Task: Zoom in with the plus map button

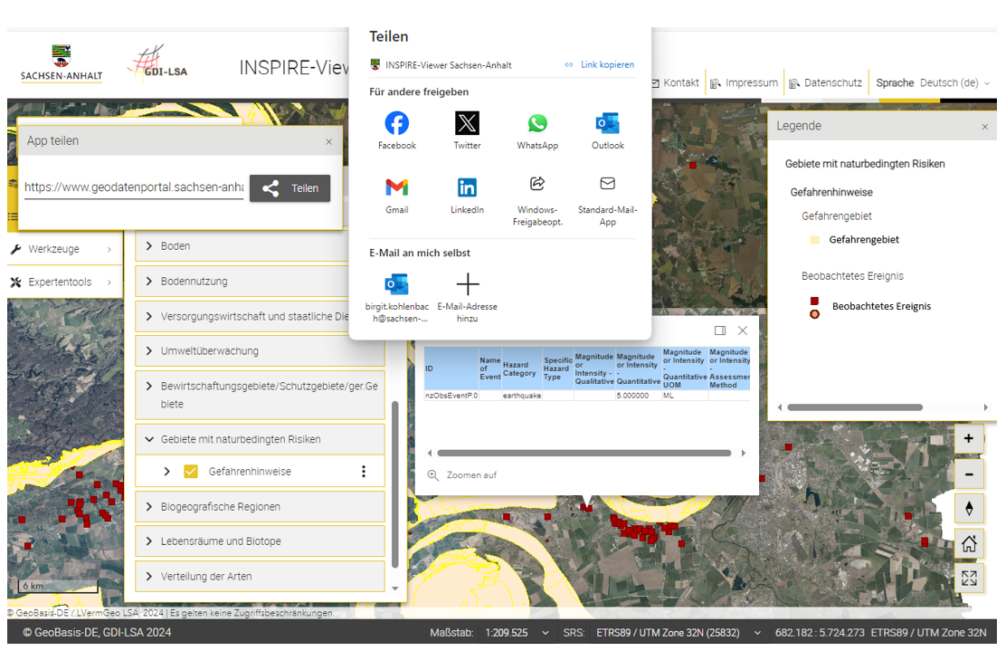Action: (x=969, y=439)
